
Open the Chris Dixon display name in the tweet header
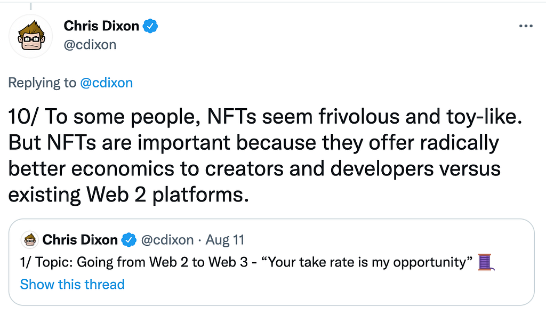tap(101, 25)
